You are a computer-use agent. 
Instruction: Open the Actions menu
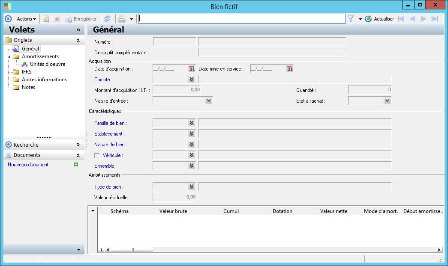coord(26,19)
